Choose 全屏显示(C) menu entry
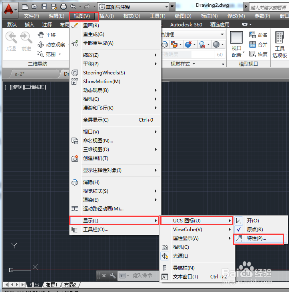Screen dimensions: 289x292 (x=116, y=120)
